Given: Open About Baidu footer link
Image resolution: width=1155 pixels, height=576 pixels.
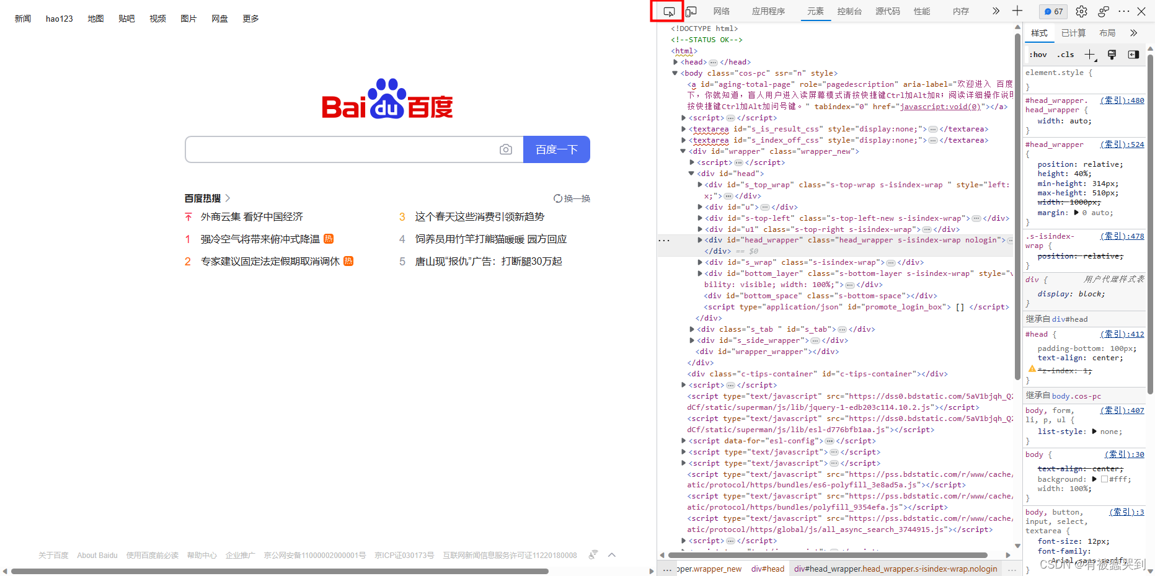Looking at the screenshot, I should pyautogui.click(x=97, y=556).
